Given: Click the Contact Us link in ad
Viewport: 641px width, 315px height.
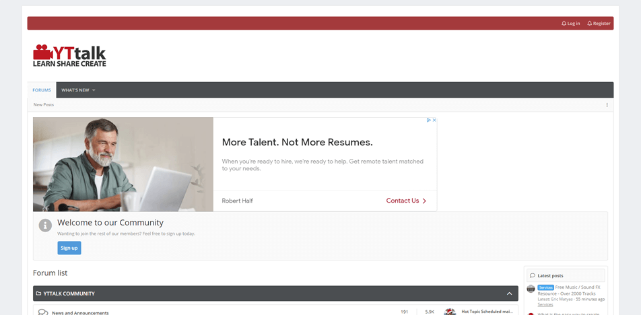Looking at the screenshot, I should (406, 201).
